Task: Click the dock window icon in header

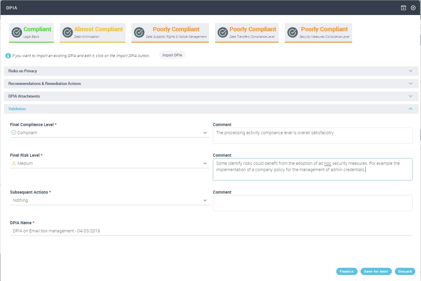Action: (404, 8)
